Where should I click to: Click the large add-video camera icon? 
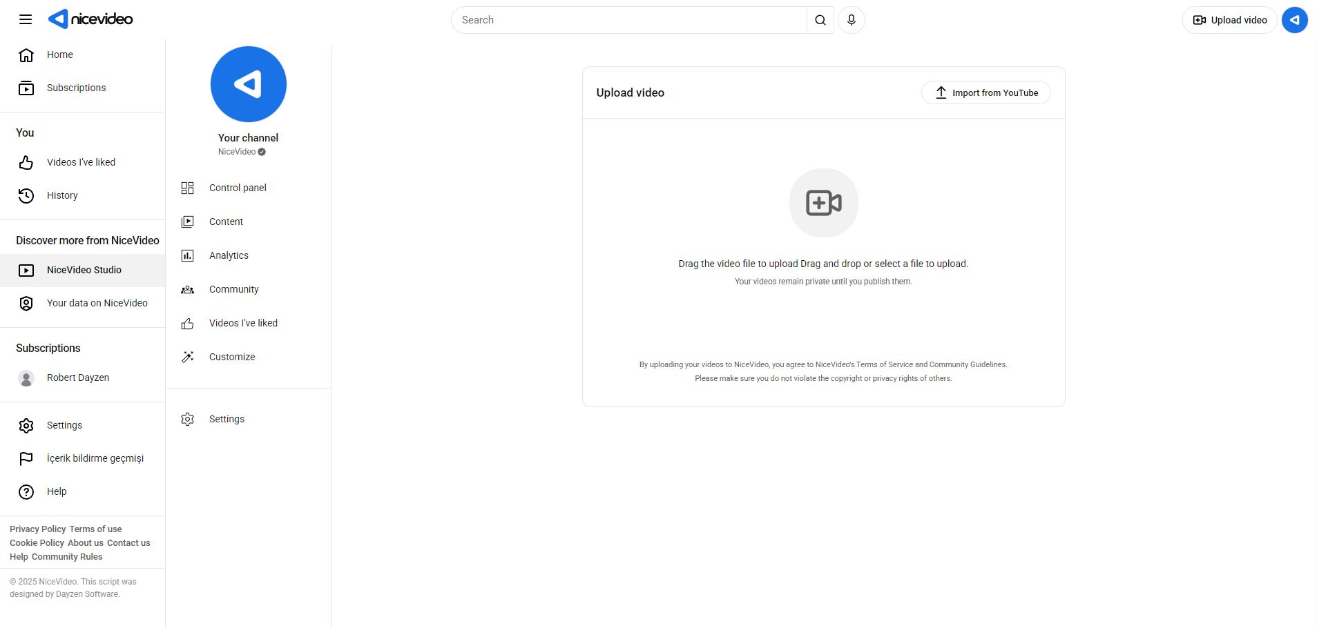click(824, 203)
